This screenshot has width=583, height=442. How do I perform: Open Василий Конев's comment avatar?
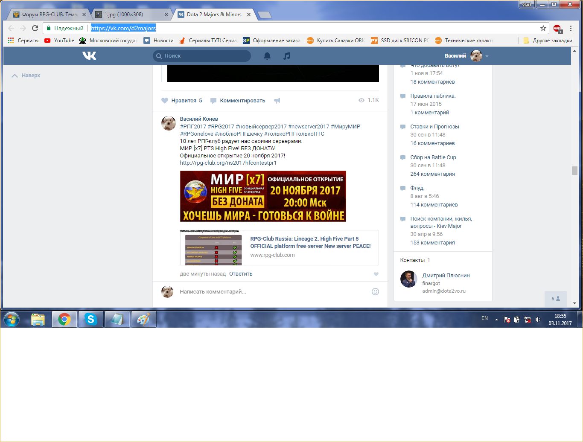tap(169, 123)
